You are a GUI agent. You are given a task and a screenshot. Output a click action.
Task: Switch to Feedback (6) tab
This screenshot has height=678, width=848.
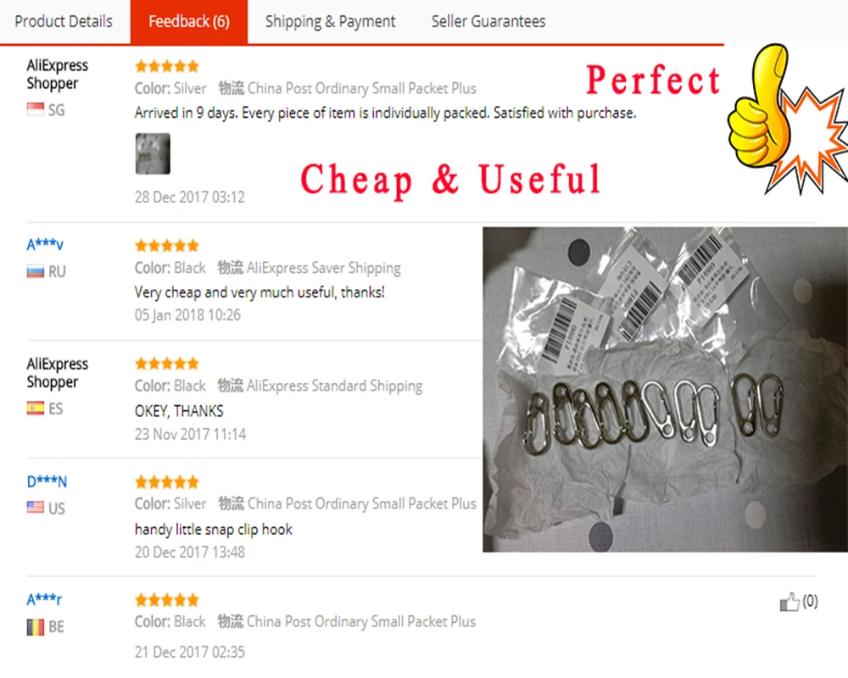[x=189, y=22]
